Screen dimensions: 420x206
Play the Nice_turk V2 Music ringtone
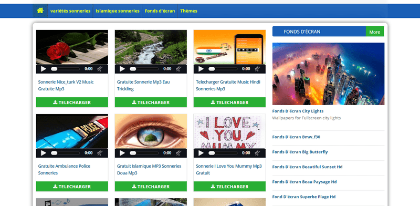pyautogui.click(x=44, y=69)
